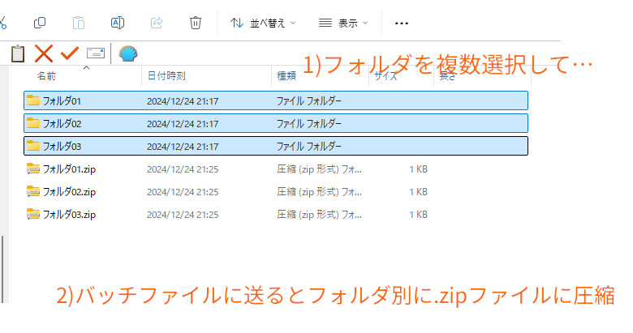Select the フォルダ01 folder row
The width and height of the screenshot is (633, 333).
click(x=276, y=100)
